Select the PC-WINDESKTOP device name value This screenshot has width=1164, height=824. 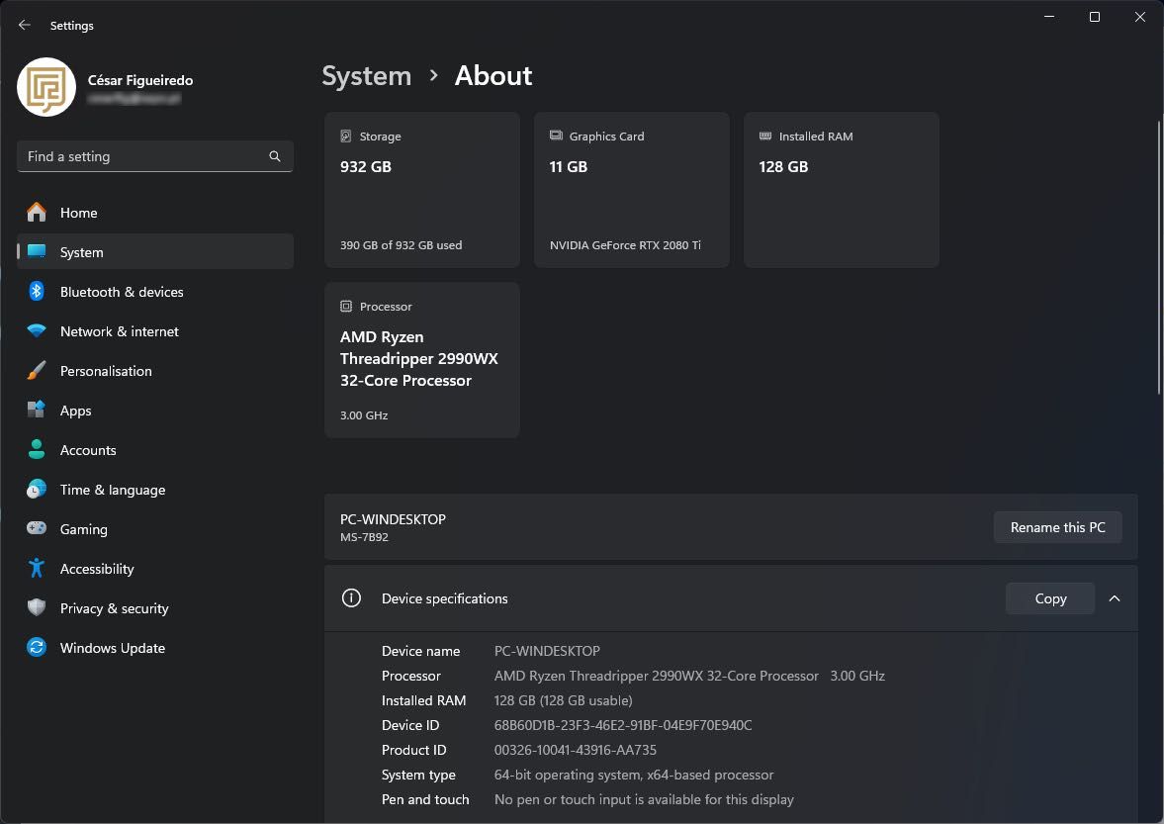tap(547, 651)
